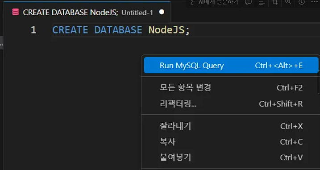Choose 잘라내기 to cut
This screenshot has height=170, width=320.
click(x=231, y=126)
